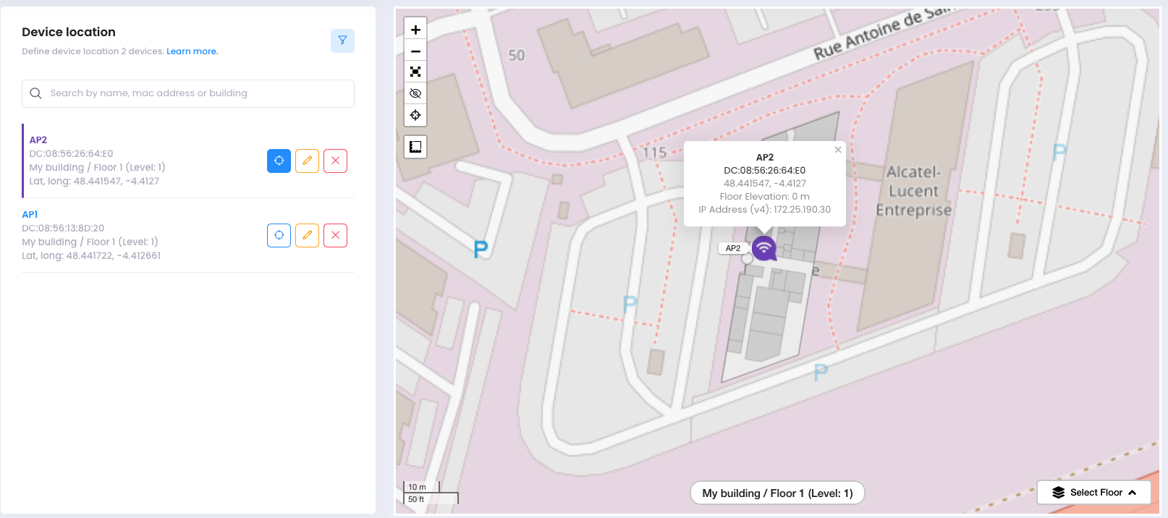Locate AP1 on the map
1168x518 pixels.
click(279, 235)
